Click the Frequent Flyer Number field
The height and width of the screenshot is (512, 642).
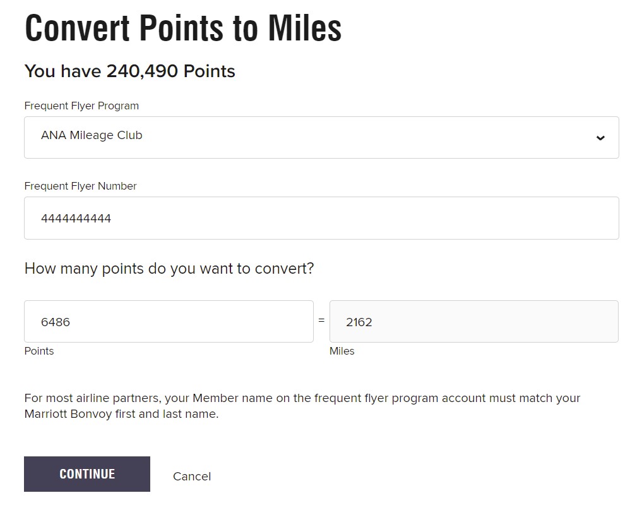pos(321,217)
